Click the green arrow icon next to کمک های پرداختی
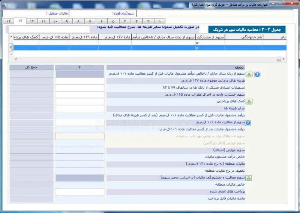 [250, 102]
